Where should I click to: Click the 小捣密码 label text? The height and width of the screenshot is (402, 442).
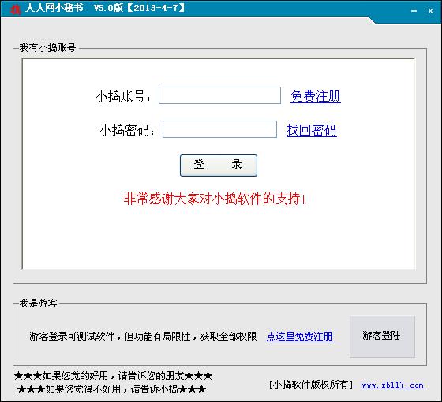[x=127, y=130]
